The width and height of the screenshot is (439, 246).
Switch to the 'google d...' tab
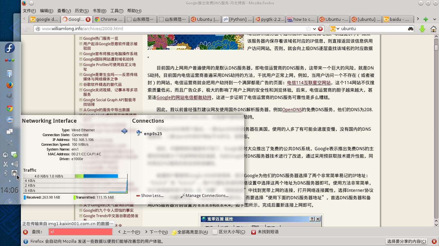pos(44,19)
